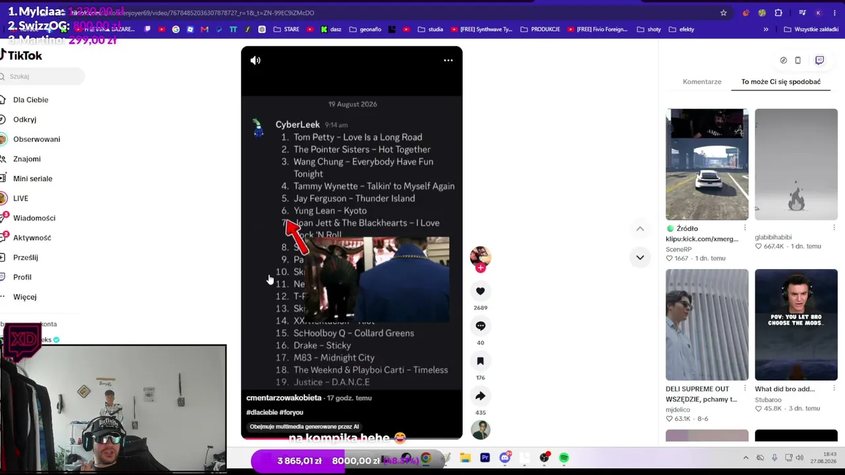
Task: Like the video showing 2689 likes
Action: click(x=480, y=291)
